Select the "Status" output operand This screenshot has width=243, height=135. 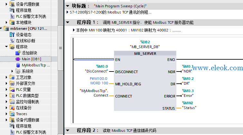click(189, 108)
